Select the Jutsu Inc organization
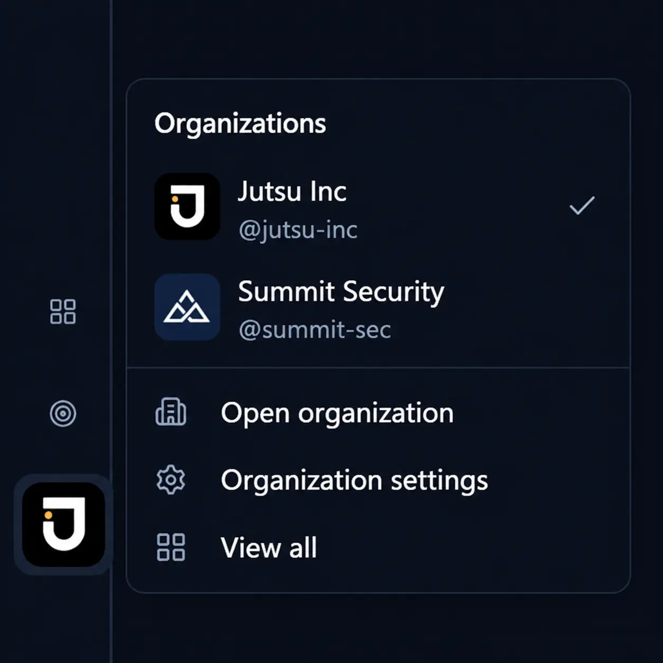 [x=379, y=207]
